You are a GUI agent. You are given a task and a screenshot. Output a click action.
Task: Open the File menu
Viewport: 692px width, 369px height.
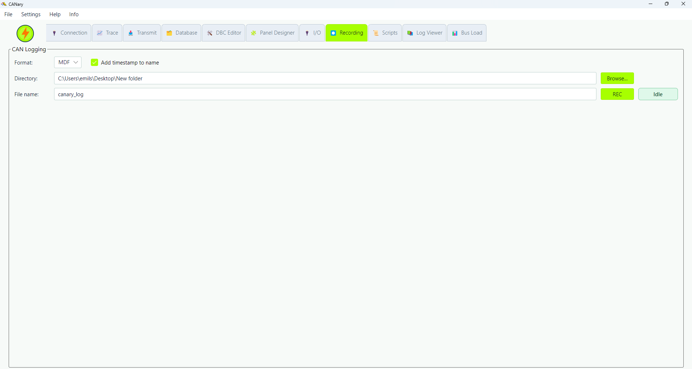tap(8, 14)
